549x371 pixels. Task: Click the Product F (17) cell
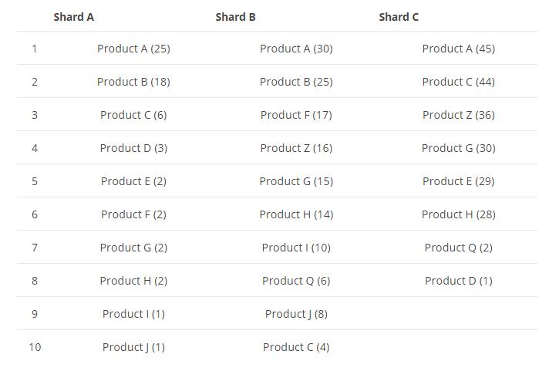(x=296, y=115)
